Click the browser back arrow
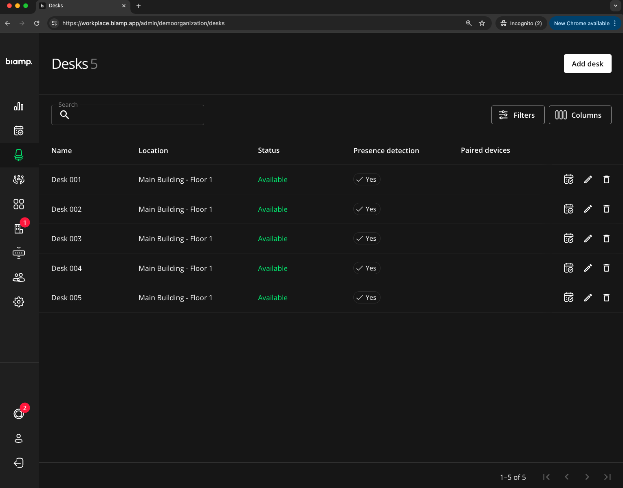 pos(7,23)
